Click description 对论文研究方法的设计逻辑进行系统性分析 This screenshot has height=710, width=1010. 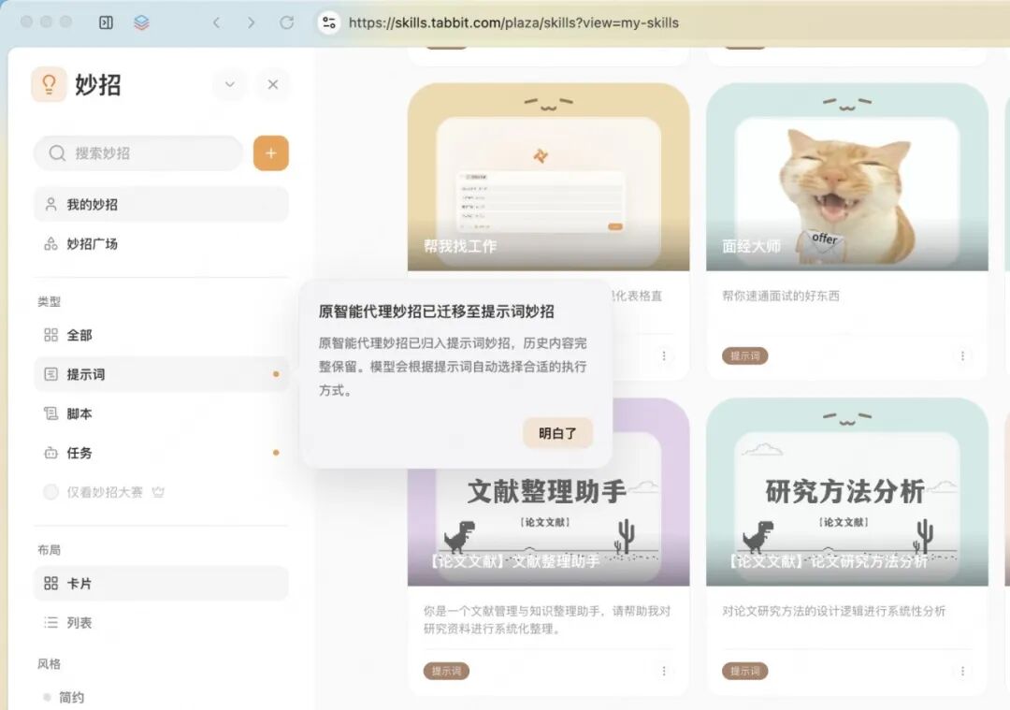click(x=833, y=611)
